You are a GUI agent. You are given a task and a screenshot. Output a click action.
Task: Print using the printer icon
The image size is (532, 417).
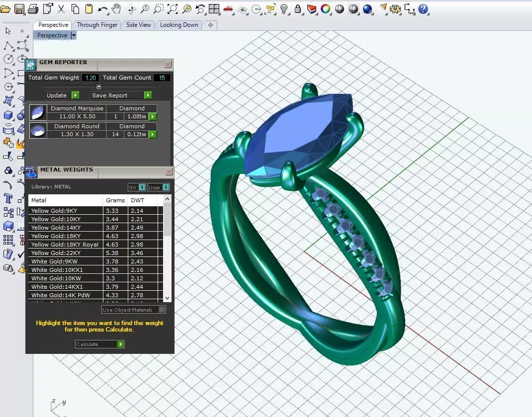coord(33,9)
